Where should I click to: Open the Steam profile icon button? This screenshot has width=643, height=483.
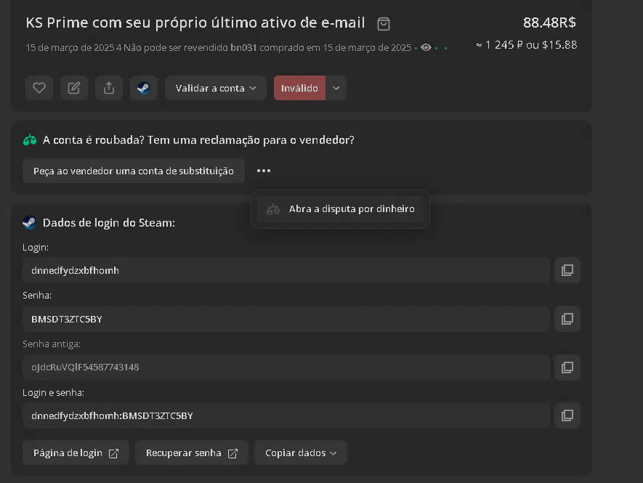[144, 88]
